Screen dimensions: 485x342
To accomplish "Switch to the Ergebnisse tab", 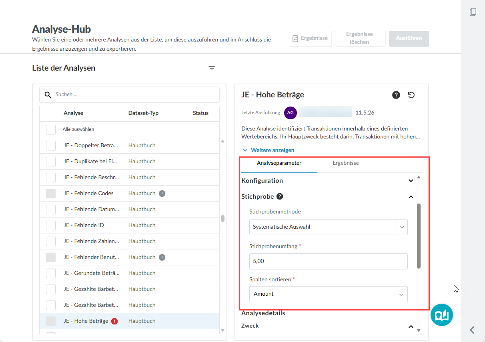I will 346,163.
